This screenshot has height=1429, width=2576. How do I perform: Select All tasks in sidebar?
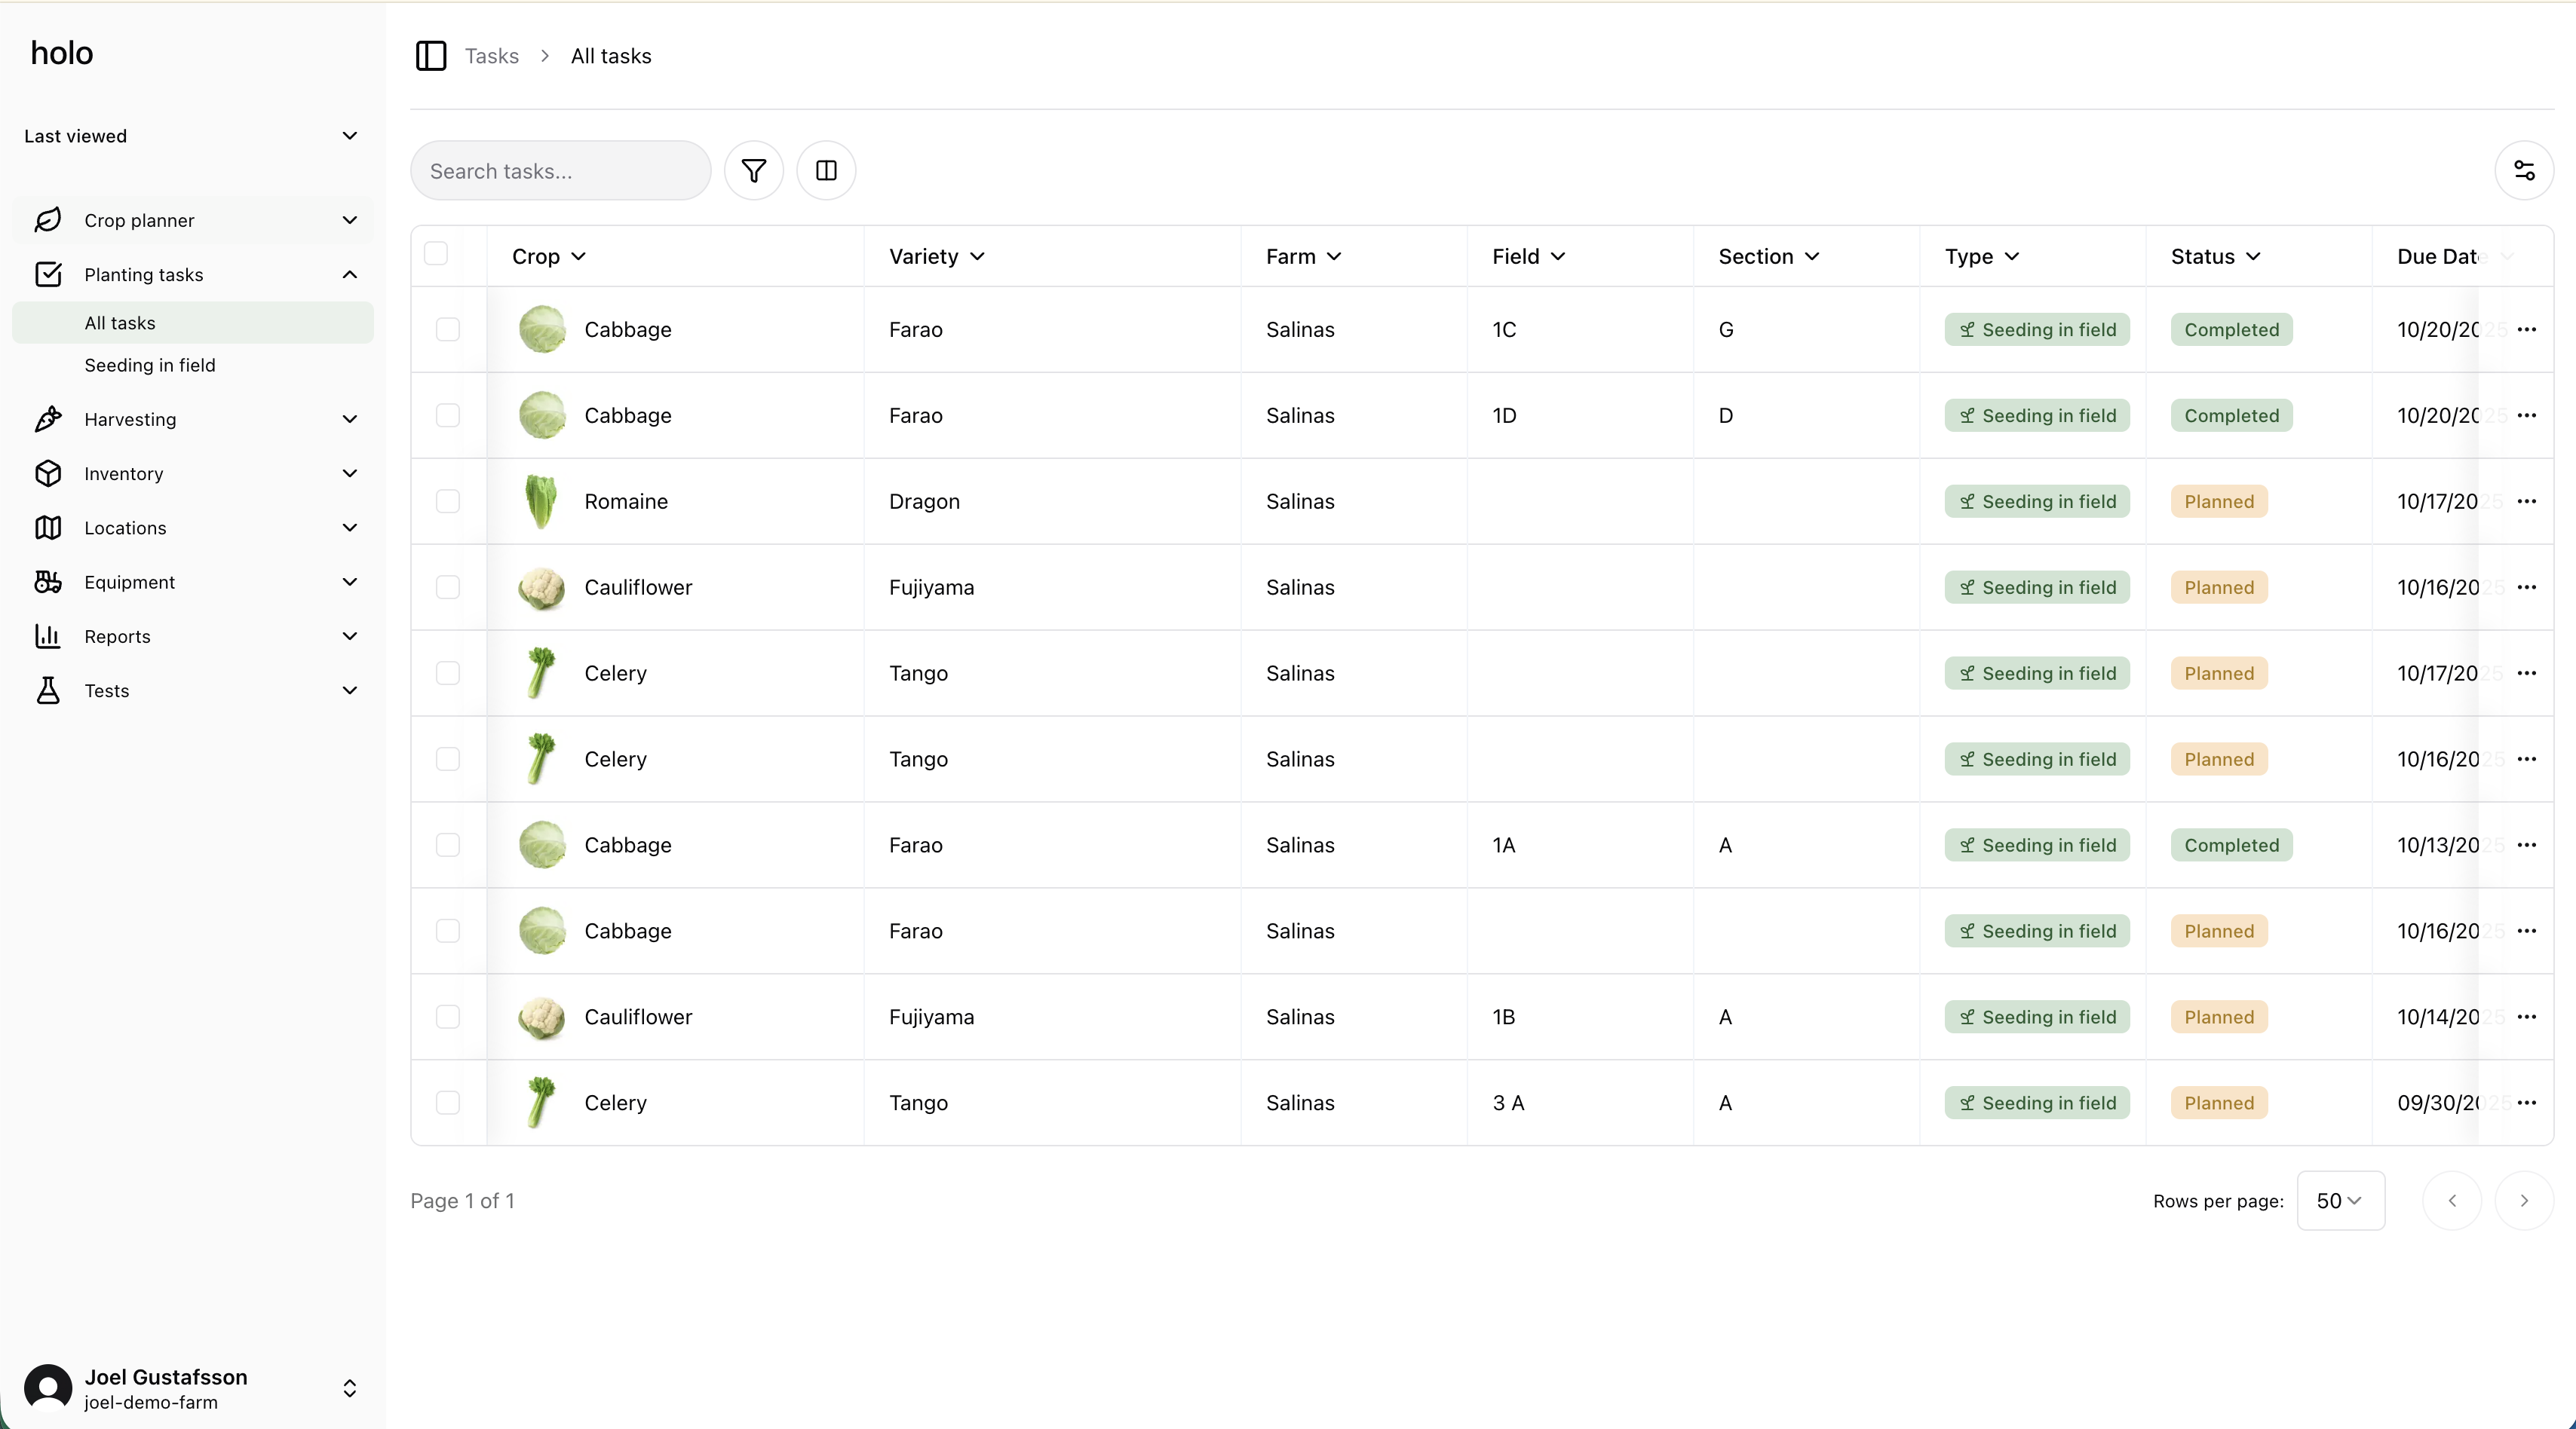[120, 323]
